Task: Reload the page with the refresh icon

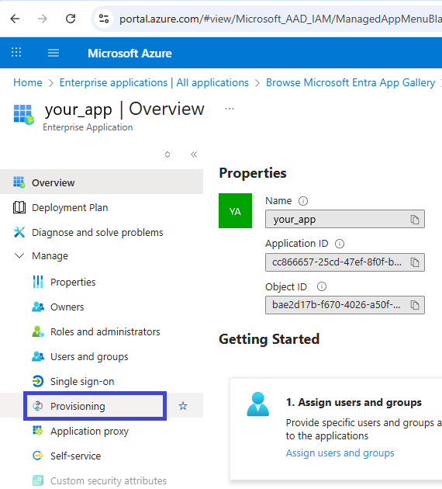Action: point(71,19)
